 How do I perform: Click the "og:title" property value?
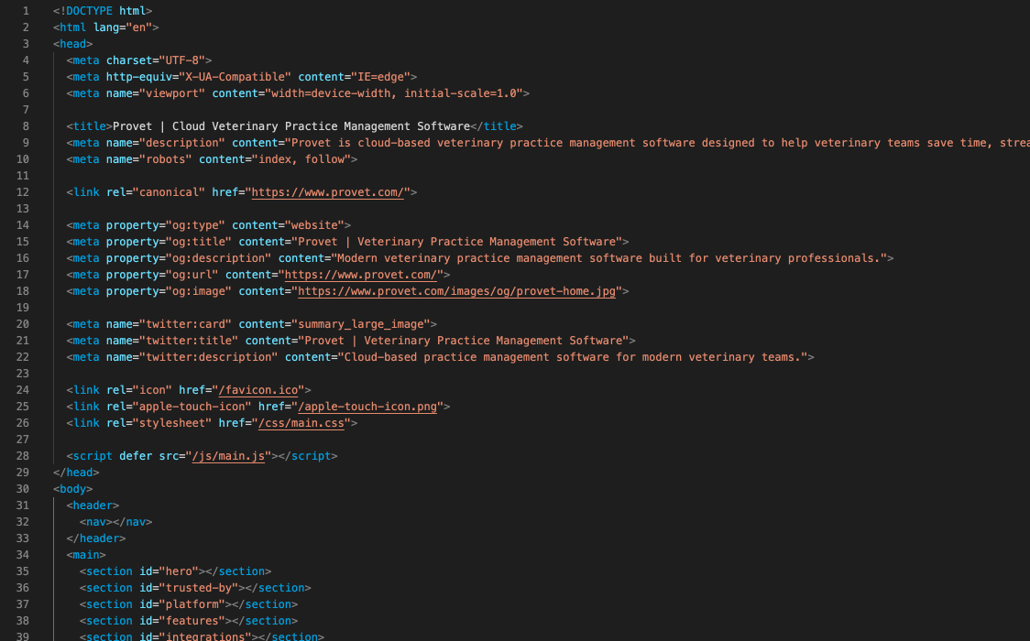[x=198, y=242]
